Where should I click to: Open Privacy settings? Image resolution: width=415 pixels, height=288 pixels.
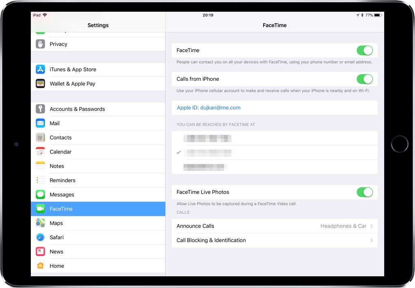pos(98,44)
